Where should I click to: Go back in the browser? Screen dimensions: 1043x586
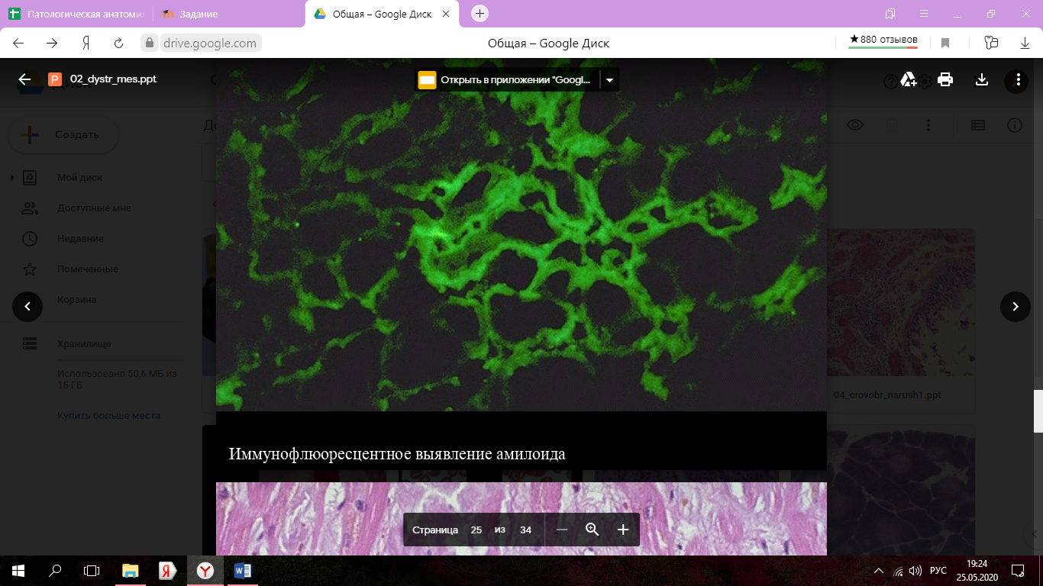click(x=19, y=43)
